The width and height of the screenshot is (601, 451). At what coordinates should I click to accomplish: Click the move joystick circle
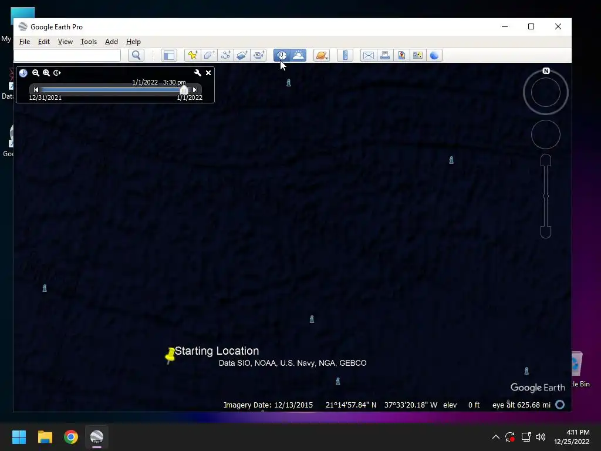pyautogui.click(x=546, y=134)
